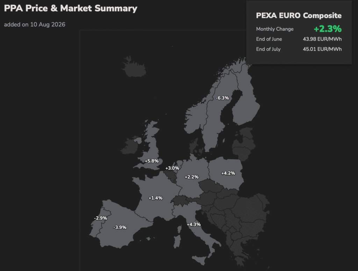Click the PPA Price & Market Summary title
The image size is (358, 271).
(x=71, y=8)
